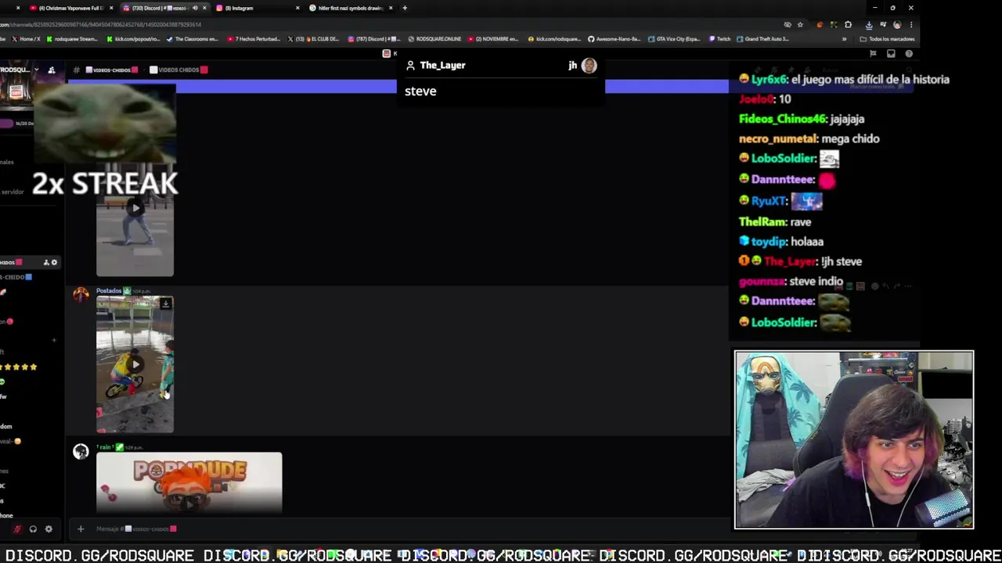Expand the RODSQU server name dropdown

36,70
